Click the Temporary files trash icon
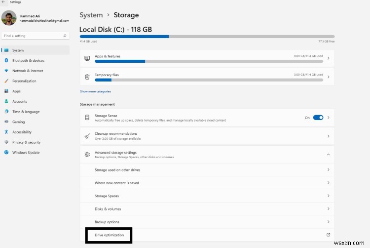 coord(87,77)
